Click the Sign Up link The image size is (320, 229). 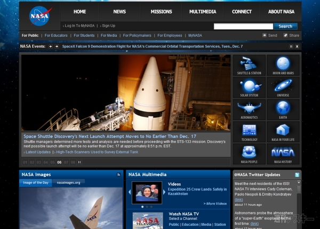click(x=108, y=26)
